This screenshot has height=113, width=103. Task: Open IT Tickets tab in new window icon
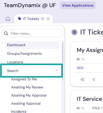pyautogui.click(x=43, y=19)
